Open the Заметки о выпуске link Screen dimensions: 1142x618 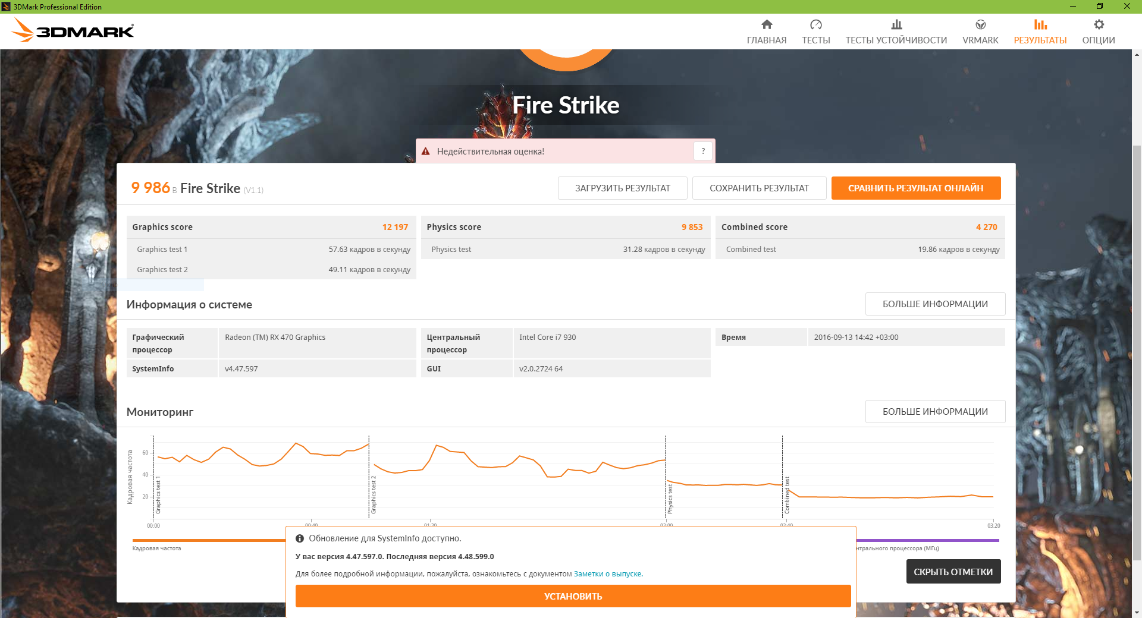coord(607,574)
